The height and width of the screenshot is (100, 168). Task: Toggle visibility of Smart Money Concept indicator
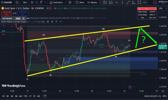(x=48, y=22)
